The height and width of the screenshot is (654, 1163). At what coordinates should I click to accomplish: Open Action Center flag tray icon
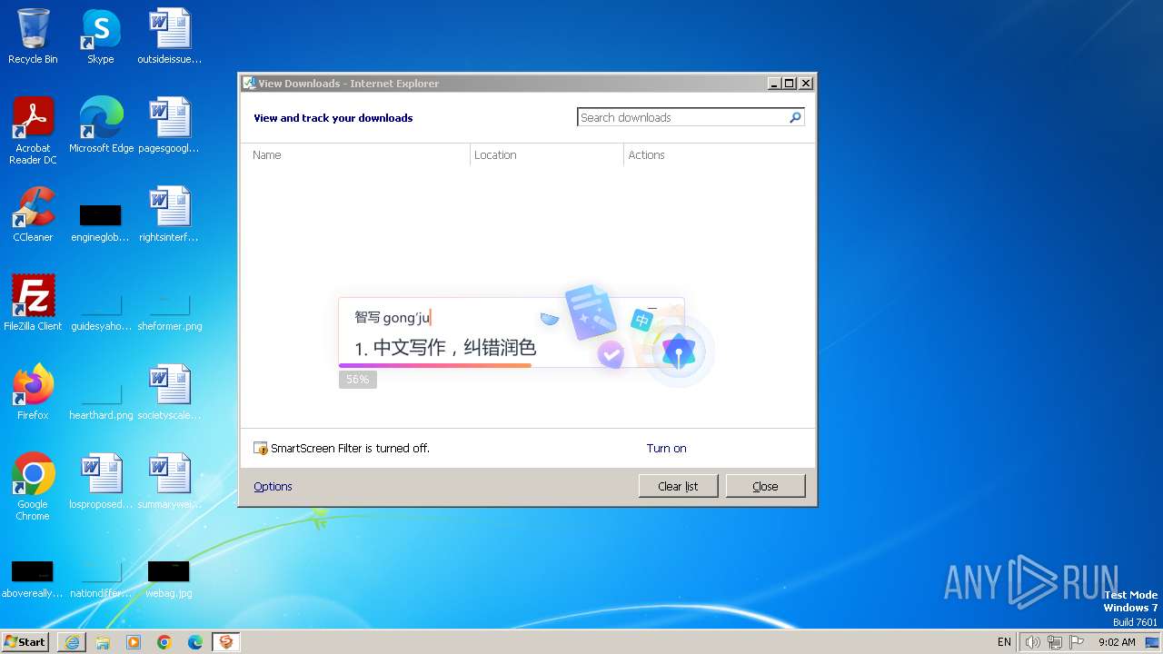pyautogui.click(x=1078, y=642)
